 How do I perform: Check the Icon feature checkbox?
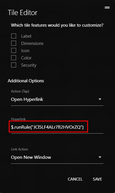[x=14, y=51]
